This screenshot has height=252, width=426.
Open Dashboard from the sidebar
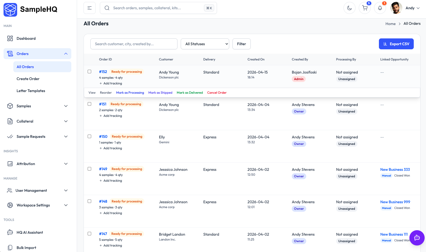(37, 38)
